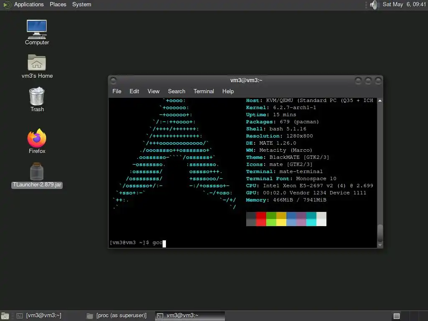Click the DE: MATE 1.26.0 line

271,143
